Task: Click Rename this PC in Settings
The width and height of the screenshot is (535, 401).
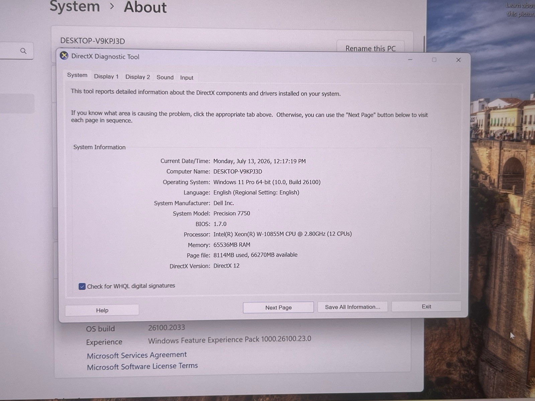Action: 370,48
